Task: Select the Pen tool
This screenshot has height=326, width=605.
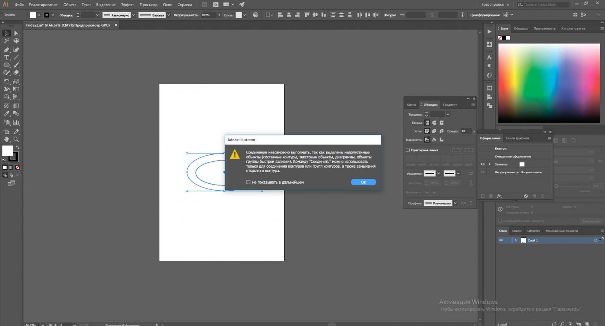Action: pyautogui.click(x=7, y=50)
